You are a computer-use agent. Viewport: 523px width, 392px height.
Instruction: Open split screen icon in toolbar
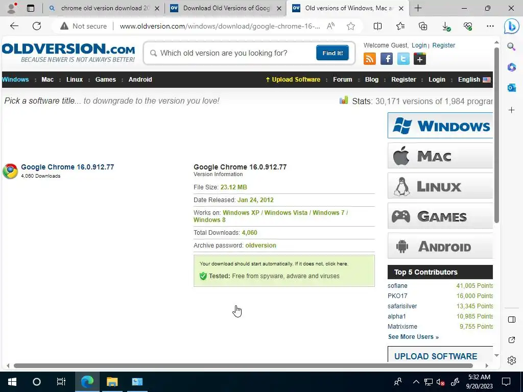377,26
